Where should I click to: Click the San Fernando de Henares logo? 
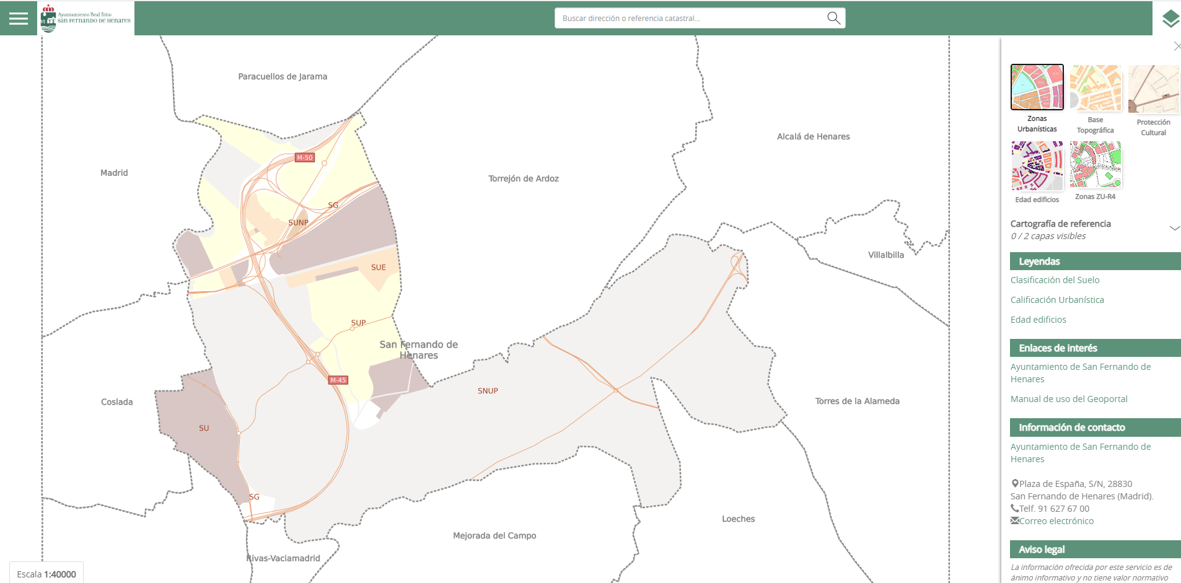point(86,19)
